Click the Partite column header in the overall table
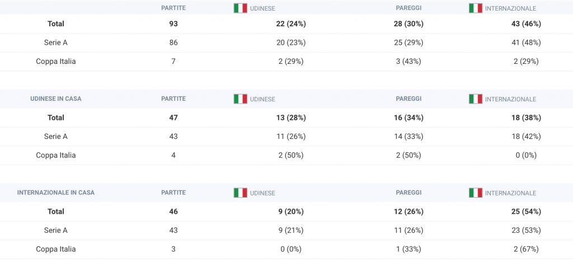The height and width of the screenshot is (266, 573). [x=173, y=8]
